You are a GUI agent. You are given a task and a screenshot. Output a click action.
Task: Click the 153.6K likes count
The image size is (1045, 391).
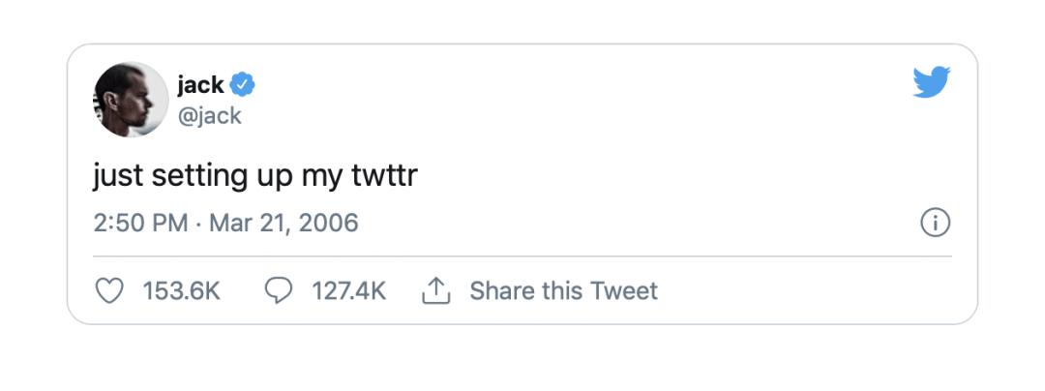tap(181, 291)
